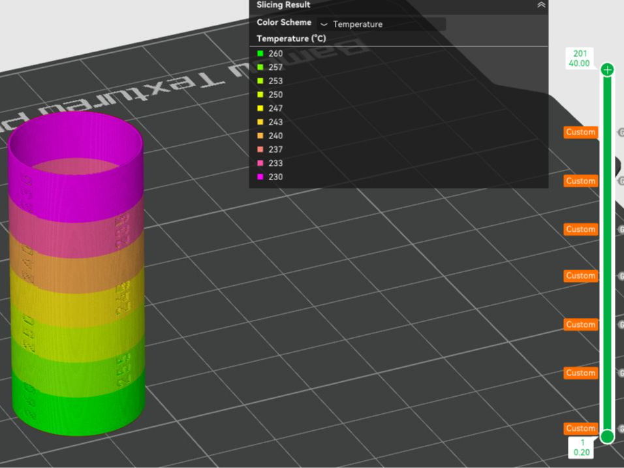
Task: Grab the bottom handle of layer slider
Action: (607, 437)
